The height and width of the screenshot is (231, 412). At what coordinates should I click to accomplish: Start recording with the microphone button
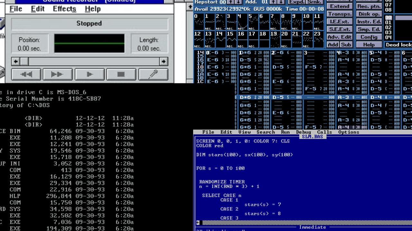pyautogui.click(x=153, y=74)
